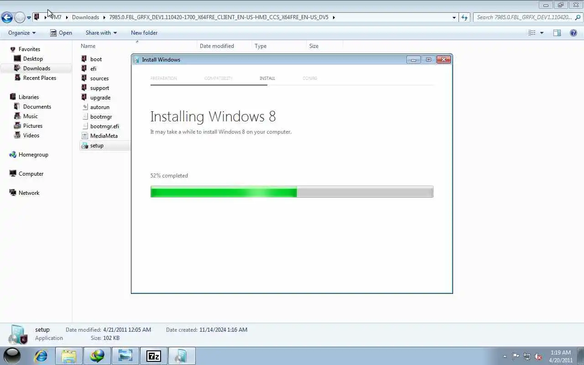Switch to the Install Windows setup taskbar icon

182,356
